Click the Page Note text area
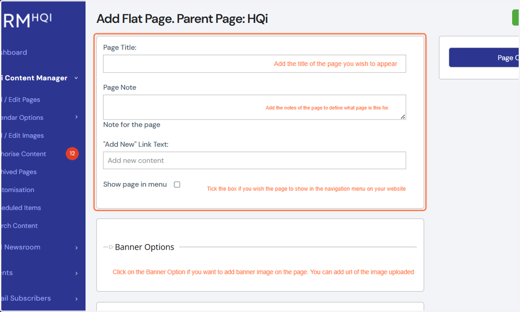This screenshot has height=312, width=520. [x=254, y=107]
